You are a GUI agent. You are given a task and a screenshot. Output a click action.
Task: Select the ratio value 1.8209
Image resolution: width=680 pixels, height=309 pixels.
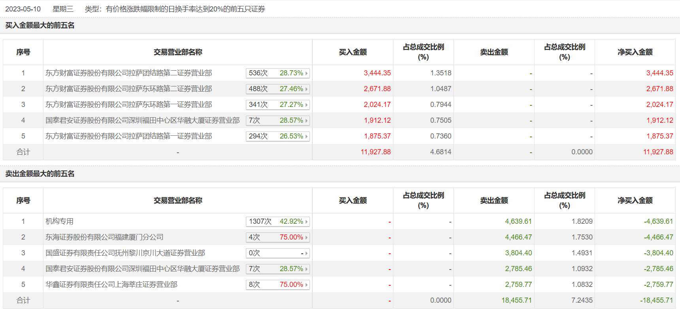582,221
